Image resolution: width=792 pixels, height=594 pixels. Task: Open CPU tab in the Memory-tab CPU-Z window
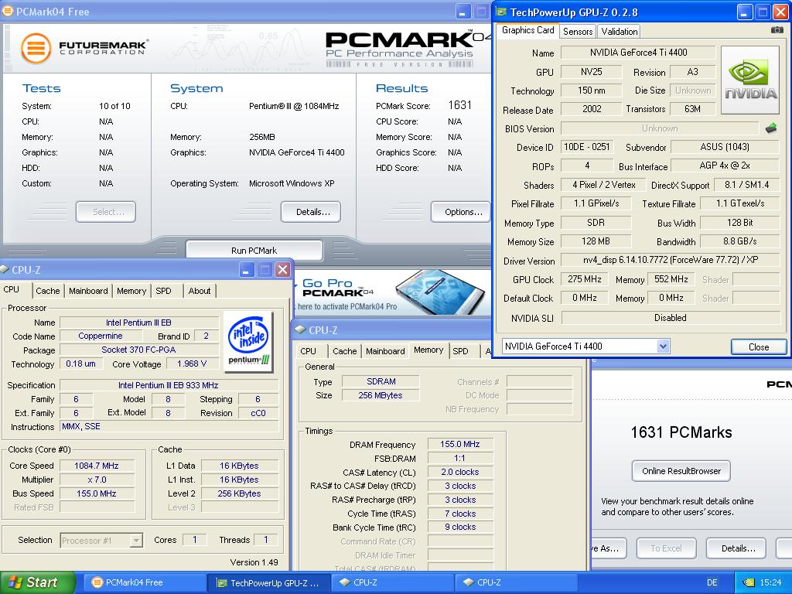click(308, 351)
